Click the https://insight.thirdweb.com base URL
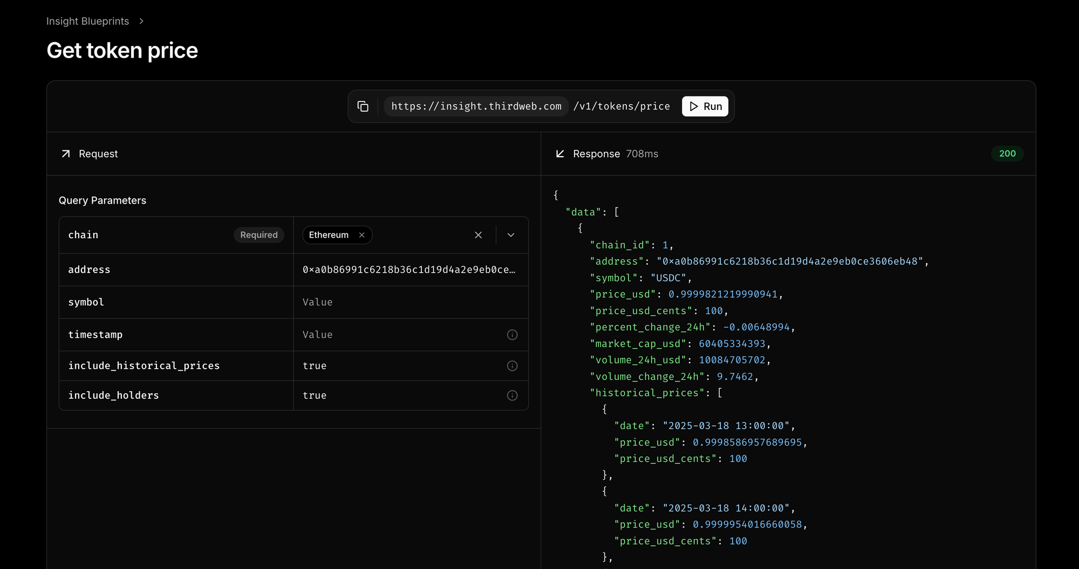Image resolution: width=1079 pixels, height=569 pixels. [x=476, y=107]
